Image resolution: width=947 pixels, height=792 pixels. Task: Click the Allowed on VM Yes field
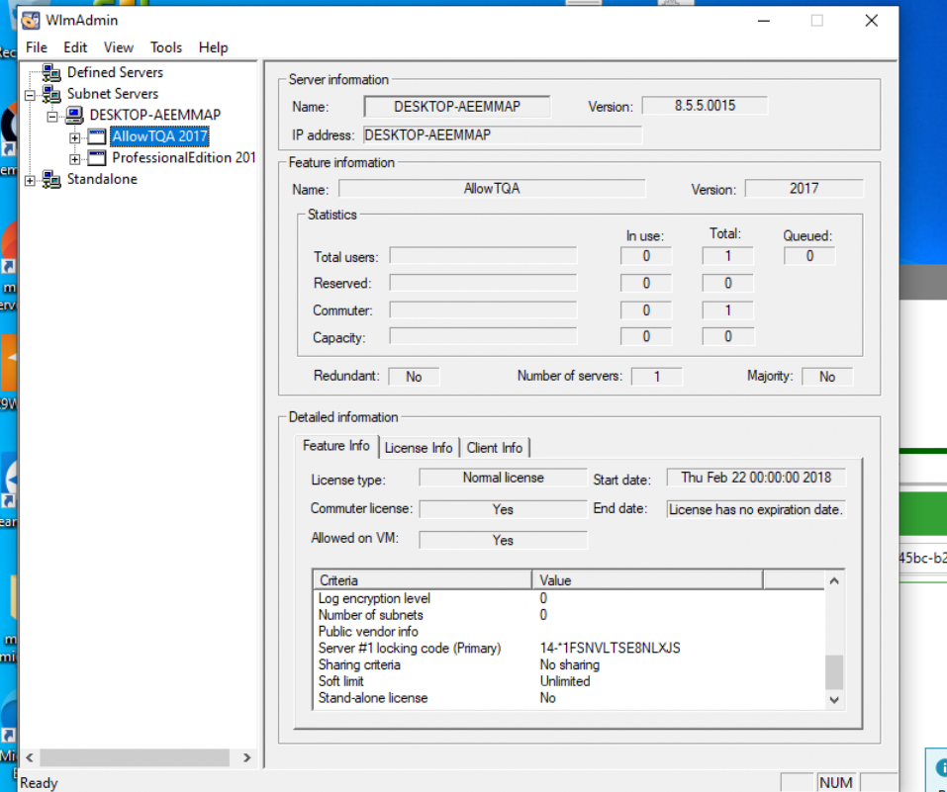pyautogui.click(x=503, y=540)
